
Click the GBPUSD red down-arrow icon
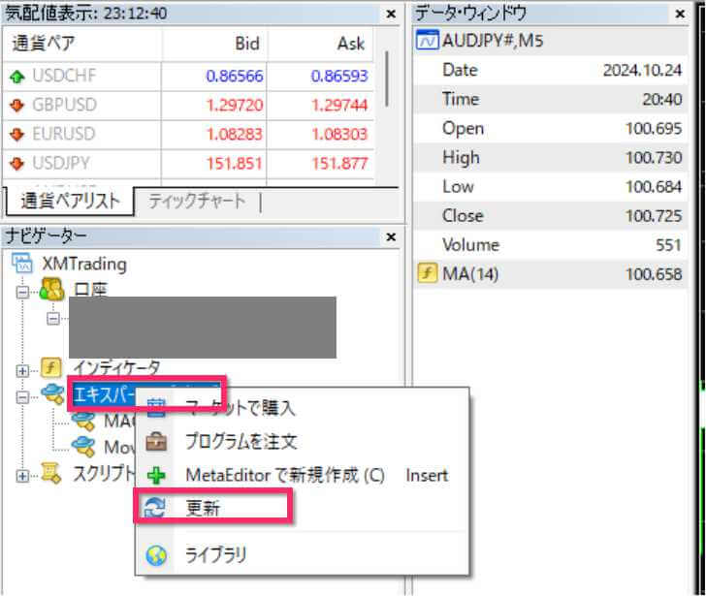(x=16, y=104)
